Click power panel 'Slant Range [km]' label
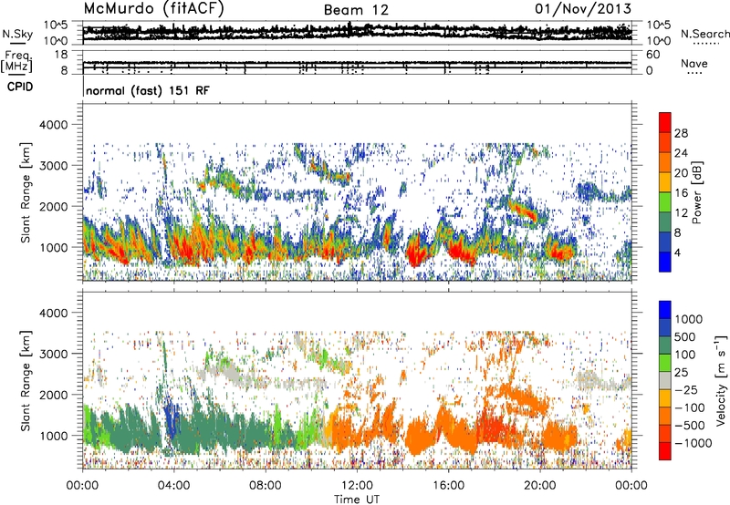Viewport: 730px width, 505px height. (26, 192)
